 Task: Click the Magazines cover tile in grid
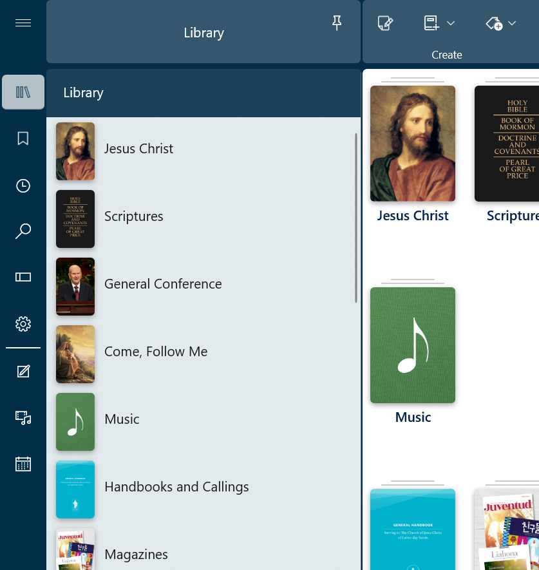[507, 529]
